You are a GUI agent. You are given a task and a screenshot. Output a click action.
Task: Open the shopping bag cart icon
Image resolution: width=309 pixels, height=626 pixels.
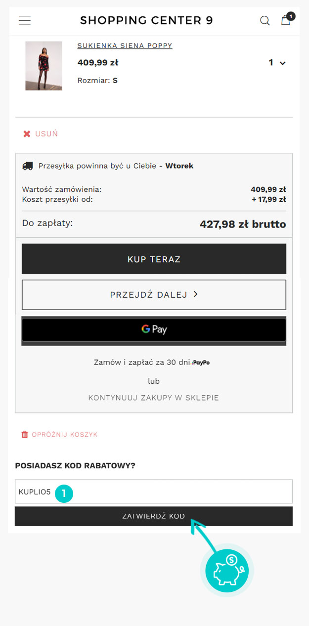coord(287,19)
